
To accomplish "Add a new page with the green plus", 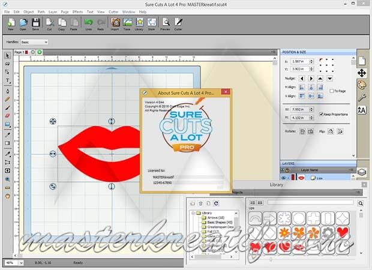I will [40, 52].
